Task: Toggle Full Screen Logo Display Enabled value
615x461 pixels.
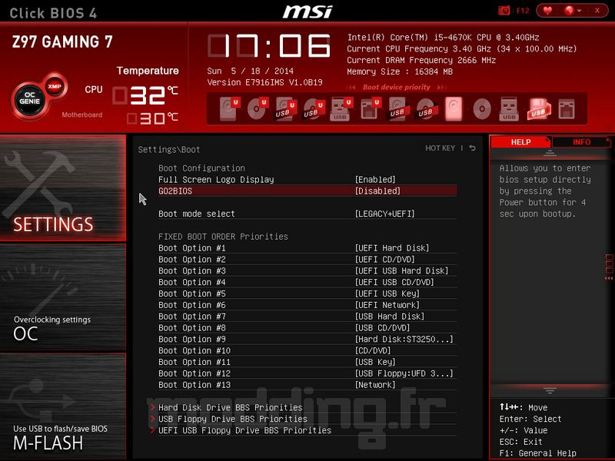Action: tap(375, 180)
